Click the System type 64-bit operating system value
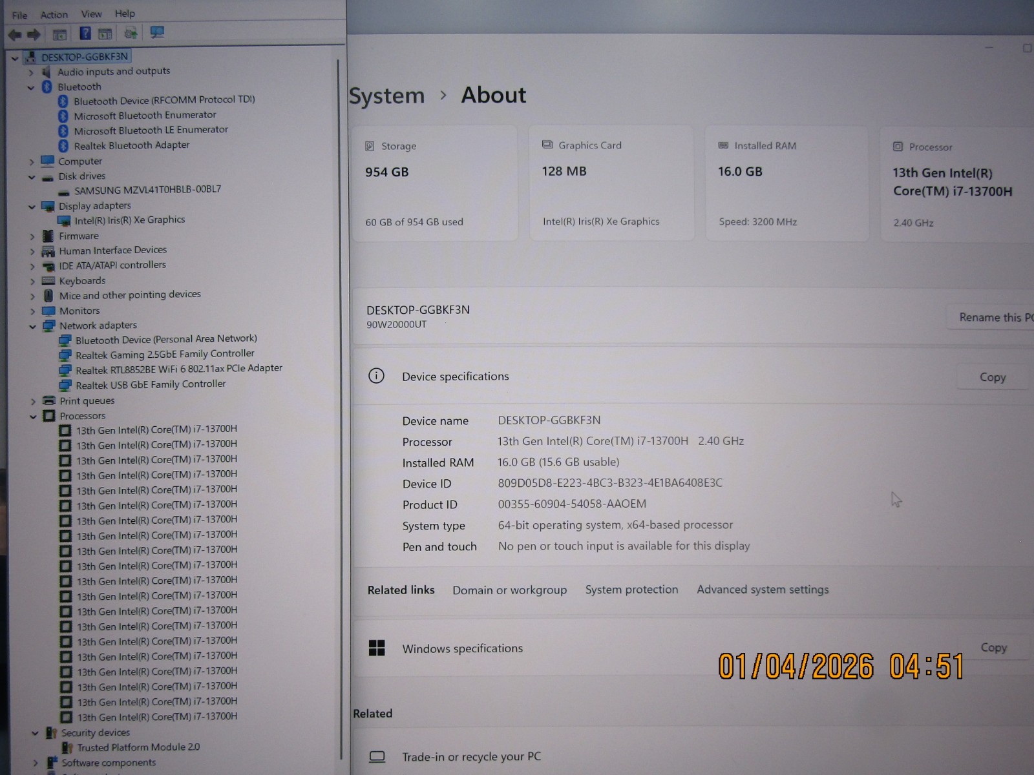Screen dimensions: 1034x775 pos(615,525)
